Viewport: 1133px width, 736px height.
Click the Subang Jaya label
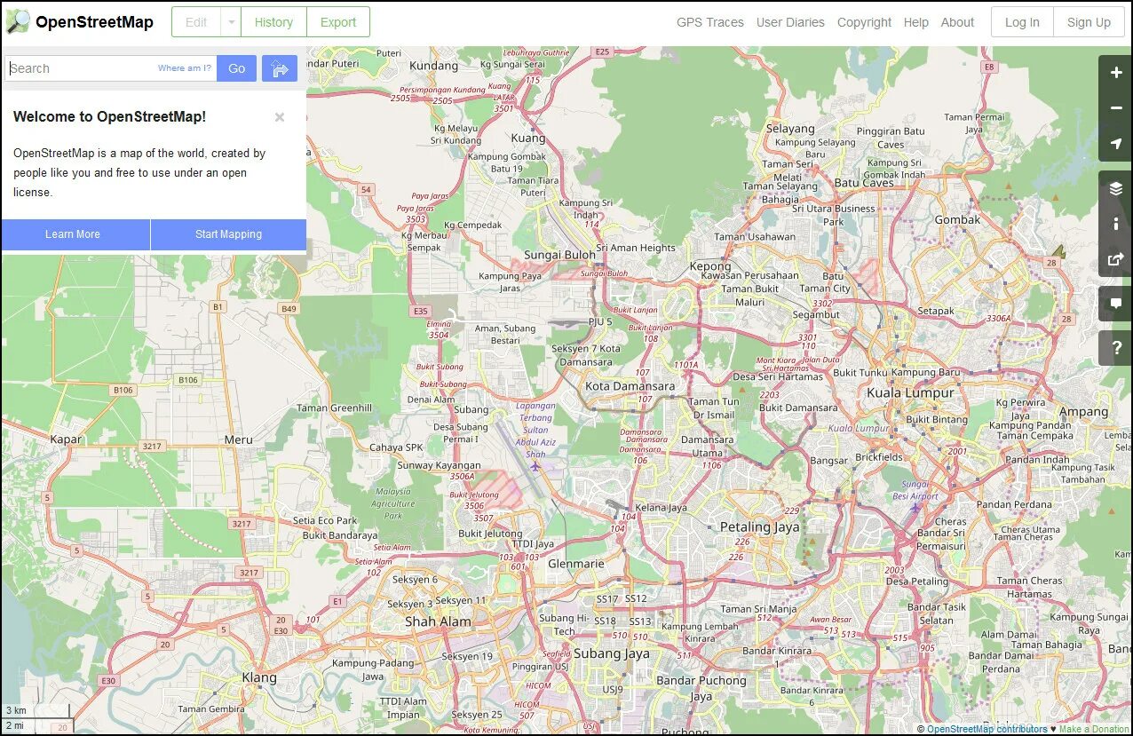(611, 653)
